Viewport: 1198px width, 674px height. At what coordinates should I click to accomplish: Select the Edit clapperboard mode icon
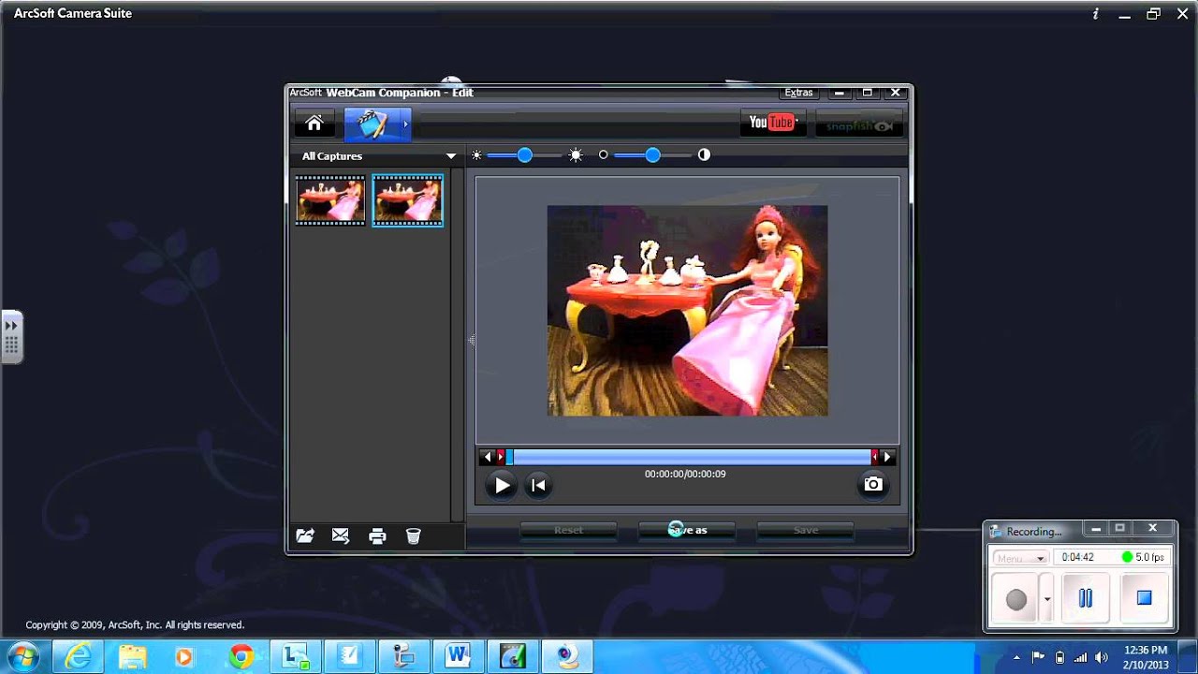(372, 124)
